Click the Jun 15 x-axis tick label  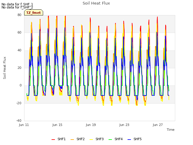(x=57, y=125)
